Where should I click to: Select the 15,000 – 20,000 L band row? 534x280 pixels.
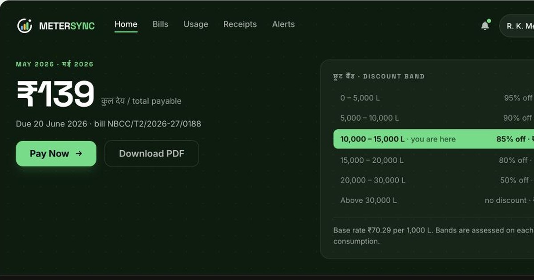coord(433,160)
